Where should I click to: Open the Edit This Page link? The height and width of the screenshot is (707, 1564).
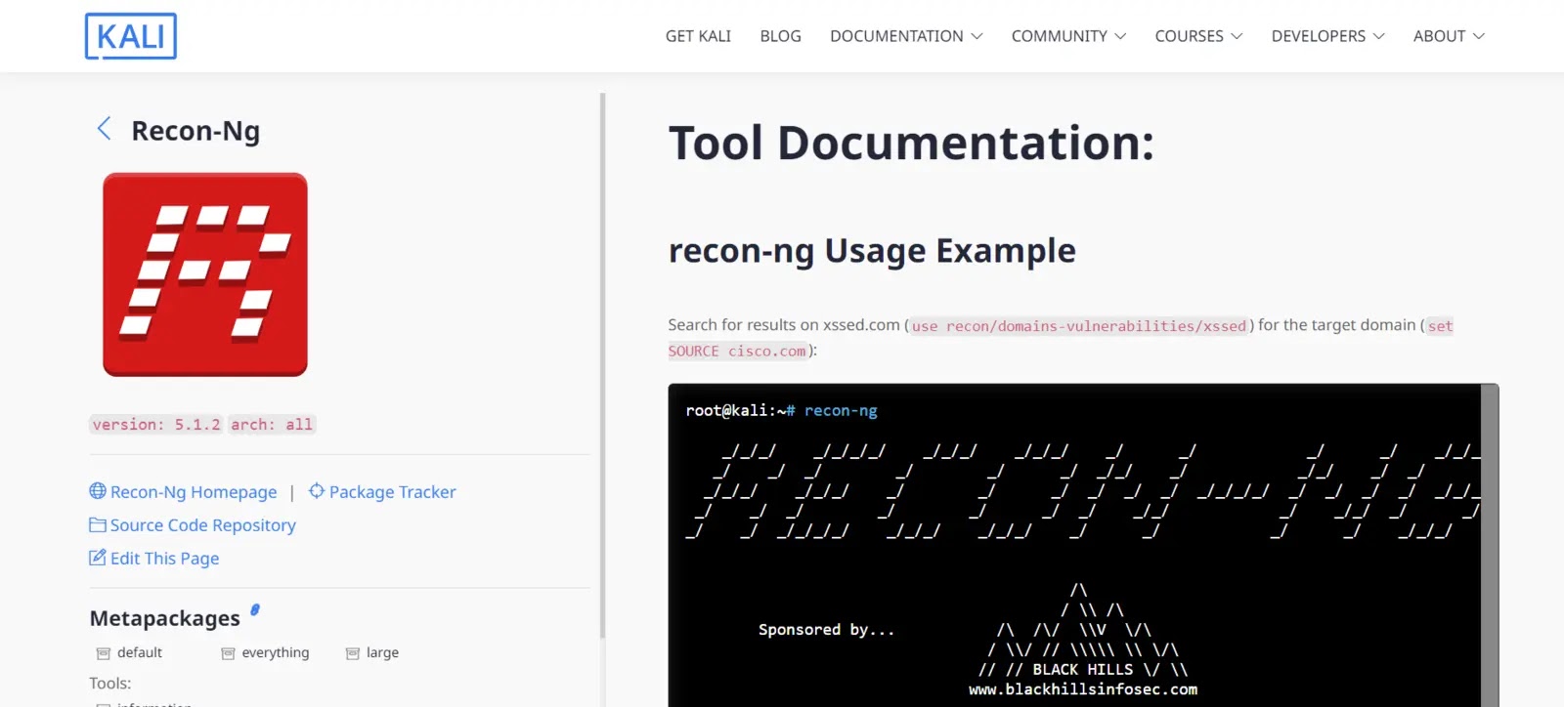164,559
